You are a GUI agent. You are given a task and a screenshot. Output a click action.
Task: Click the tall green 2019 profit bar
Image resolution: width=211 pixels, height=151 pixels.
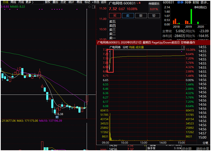(191, 17)
